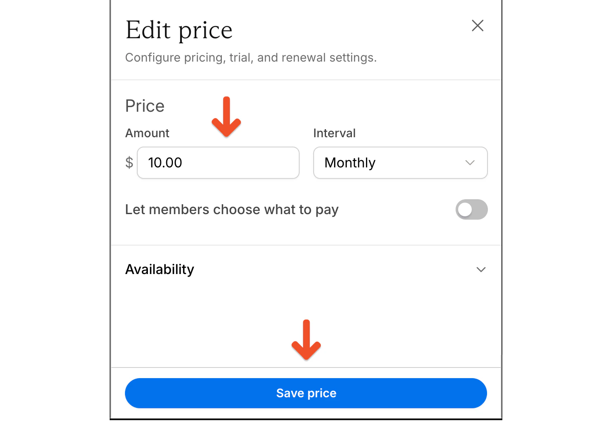Screen dimensions: 612x441
Task: Click the Amount field label
Action: (x=147, y=133)
